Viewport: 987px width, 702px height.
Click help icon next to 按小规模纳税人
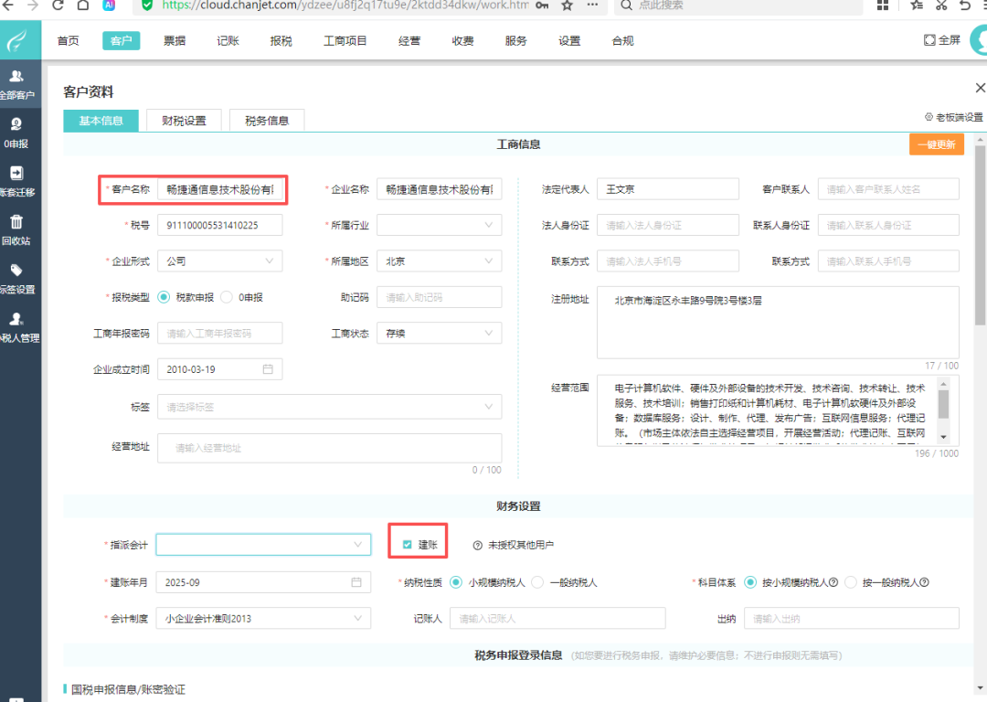tap(833, 582)
